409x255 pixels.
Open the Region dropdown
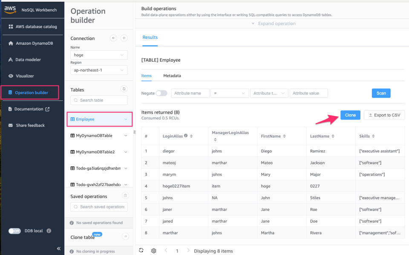coord(99,70)
